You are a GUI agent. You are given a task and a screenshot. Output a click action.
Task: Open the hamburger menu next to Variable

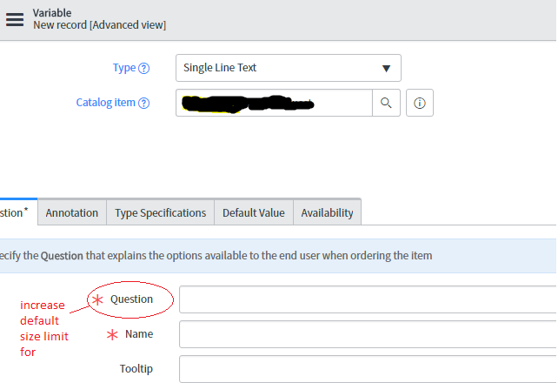[x=15, y=20]
